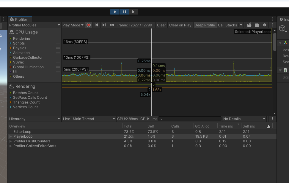Skip to the current frame with the last-frame icon
289x183 pixels.
pos(111,25)
